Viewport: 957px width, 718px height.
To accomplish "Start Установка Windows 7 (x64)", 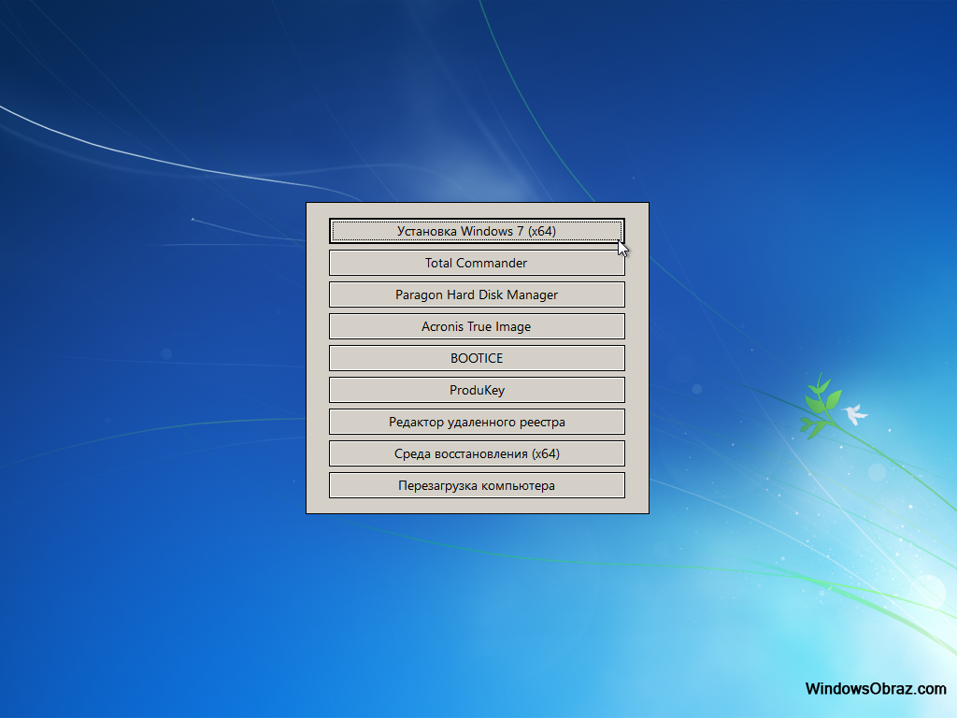I will click(x=477, y=232).
